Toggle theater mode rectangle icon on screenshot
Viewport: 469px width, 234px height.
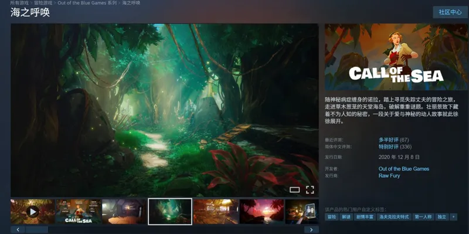point(295,189)
